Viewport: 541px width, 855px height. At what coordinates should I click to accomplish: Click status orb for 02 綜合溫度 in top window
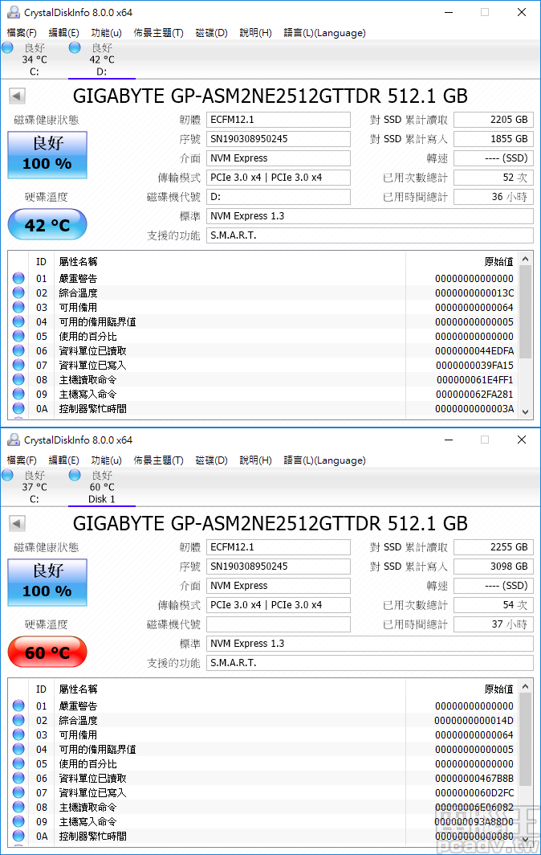pyautogui.click(x=18, y=292)
